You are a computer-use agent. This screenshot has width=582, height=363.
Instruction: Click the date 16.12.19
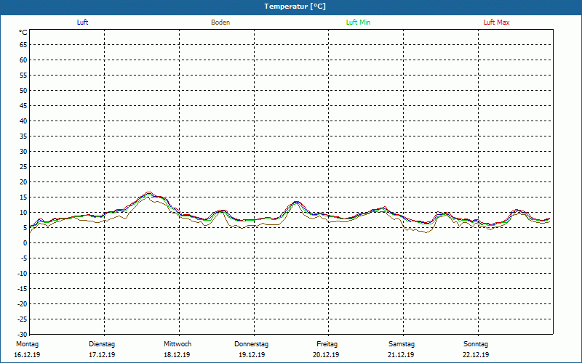tap(27, 355)
